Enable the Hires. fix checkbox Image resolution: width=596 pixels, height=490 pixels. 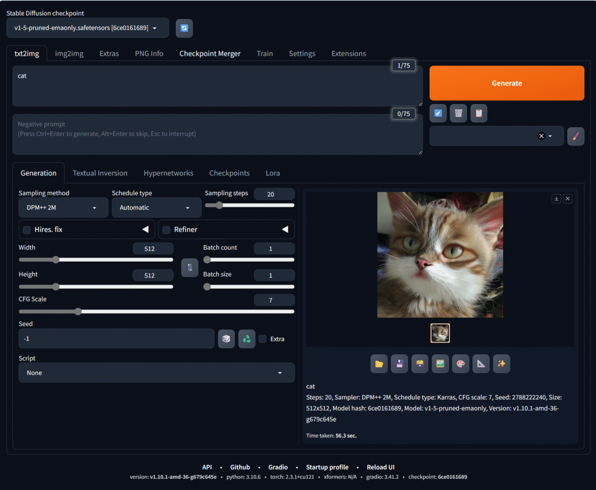click(x=27, y=230)
